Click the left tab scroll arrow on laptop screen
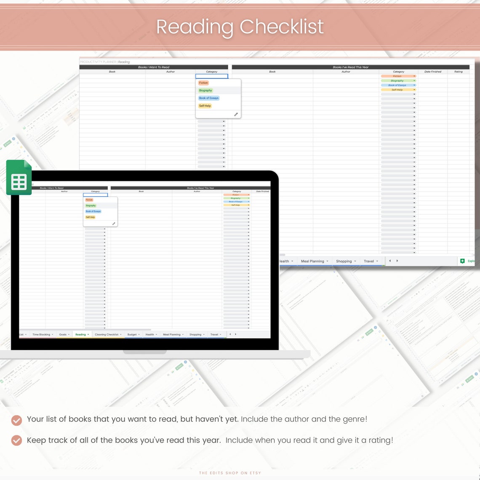Image resolution: width=480 pixels, height=480 pixels. click(x=230, y=334)
